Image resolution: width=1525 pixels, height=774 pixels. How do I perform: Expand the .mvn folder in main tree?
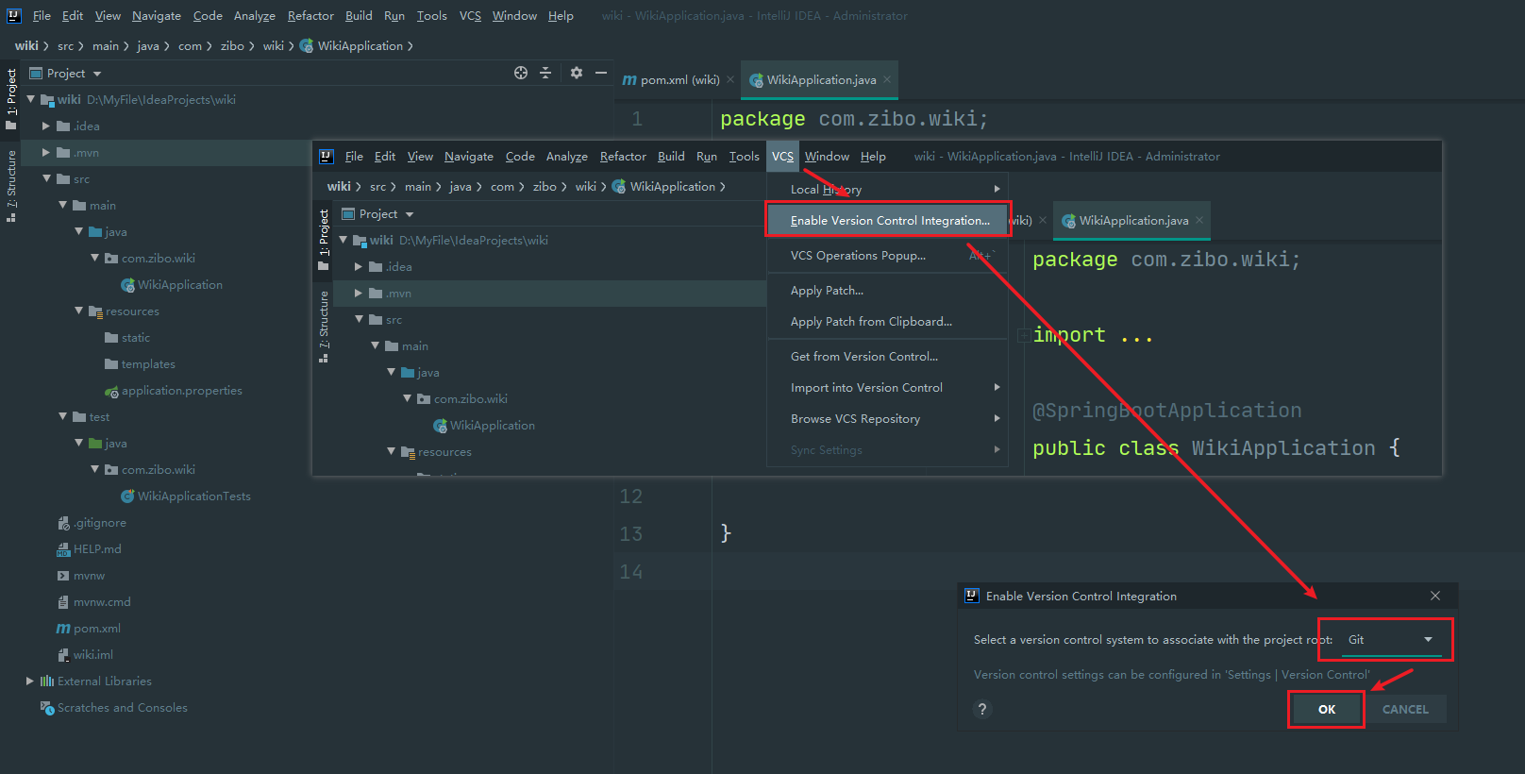point(46,152)
